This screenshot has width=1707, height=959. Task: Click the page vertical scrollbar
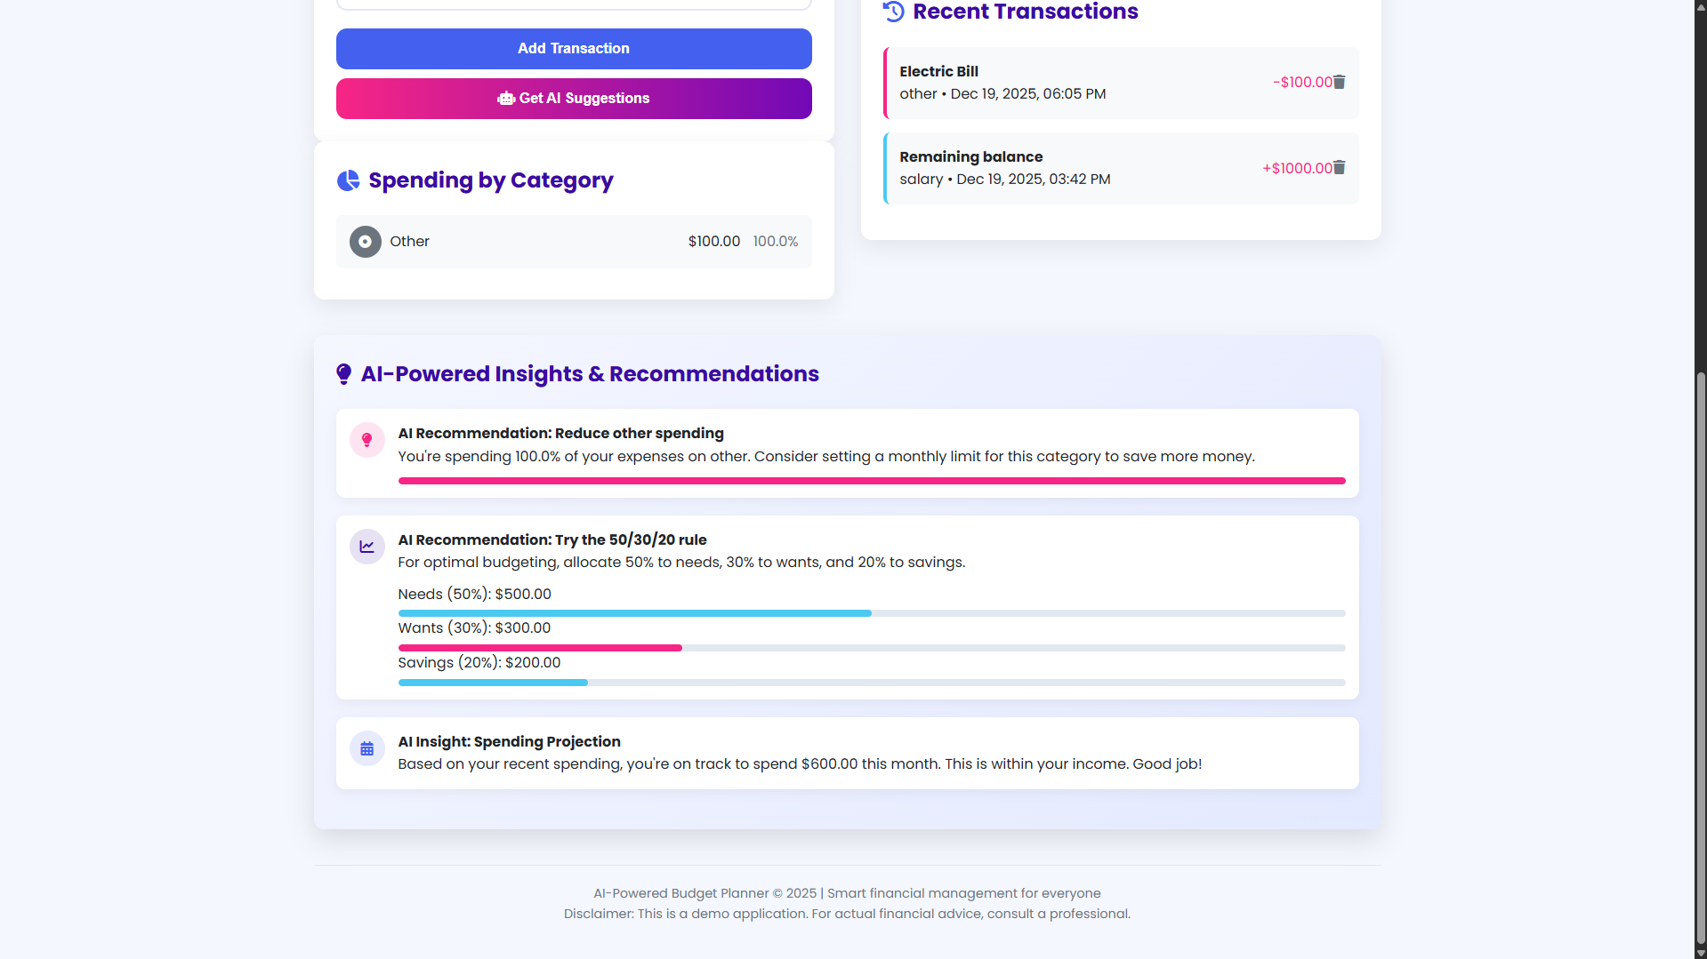pyautogui.click(x=1700, y=658)
